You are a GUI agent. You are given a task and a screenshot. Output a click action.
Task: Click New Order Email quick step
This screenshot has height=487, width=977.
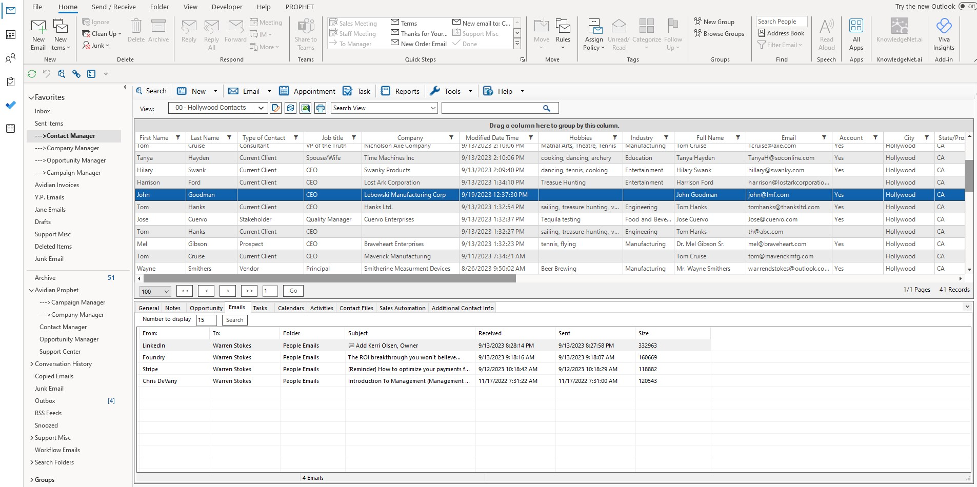(419, 44)
